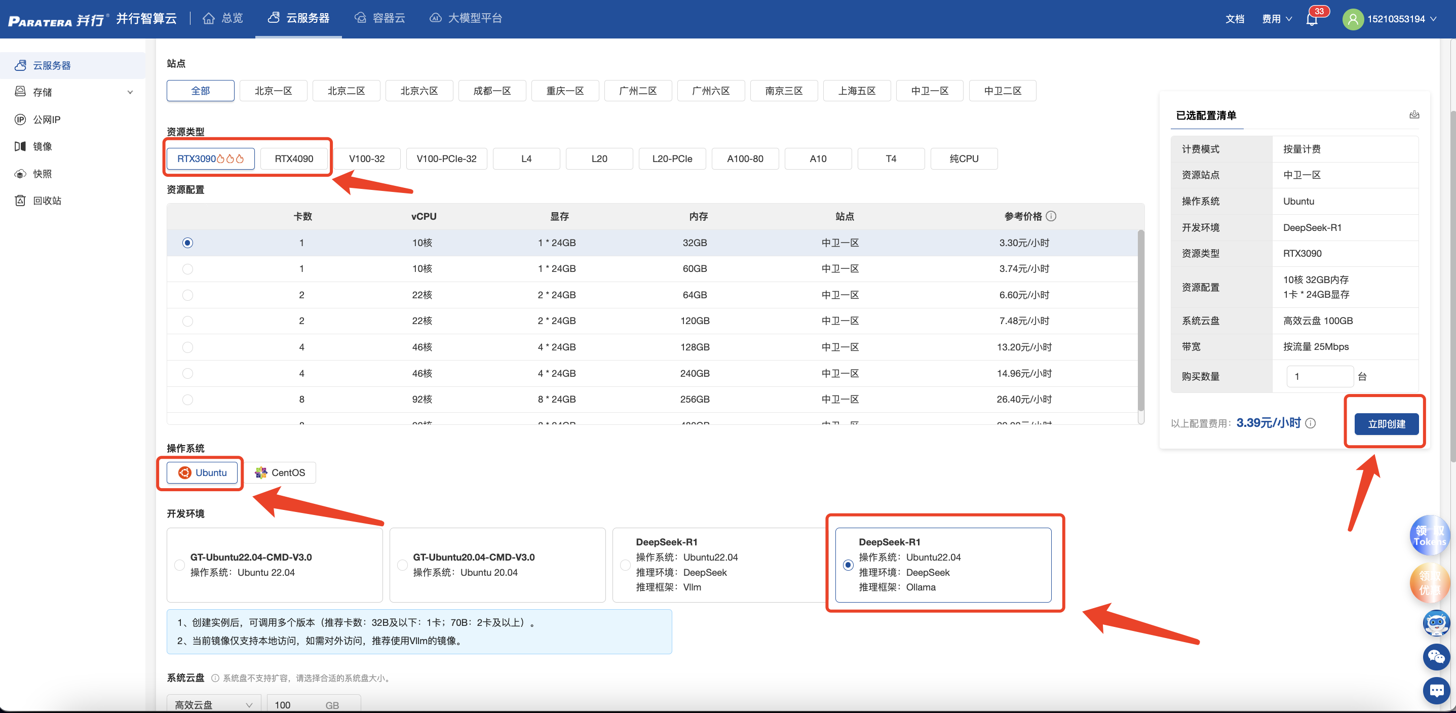Click the page vertical scrollbar
Screen dimensions: 1456x713
1452,287
